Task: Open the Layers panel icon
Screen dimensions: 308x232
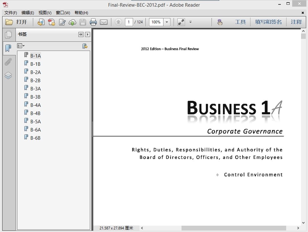Action: click(x=8, y=76)
